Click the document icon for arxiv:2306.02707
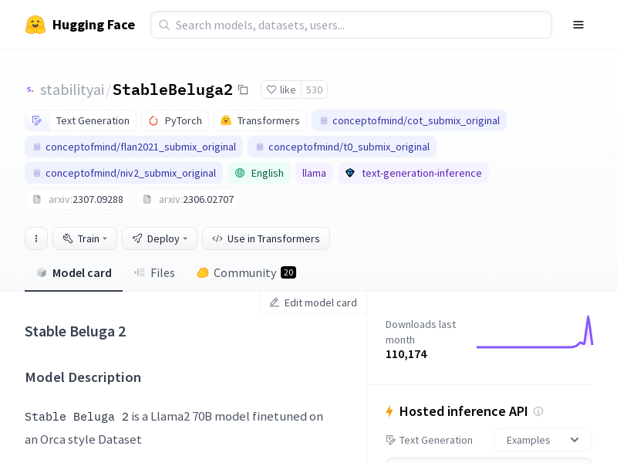 tap(147, 199)
